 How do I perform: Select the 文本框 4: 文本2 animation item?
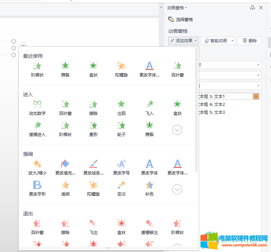pyautogui.click(x=212, y=104)
